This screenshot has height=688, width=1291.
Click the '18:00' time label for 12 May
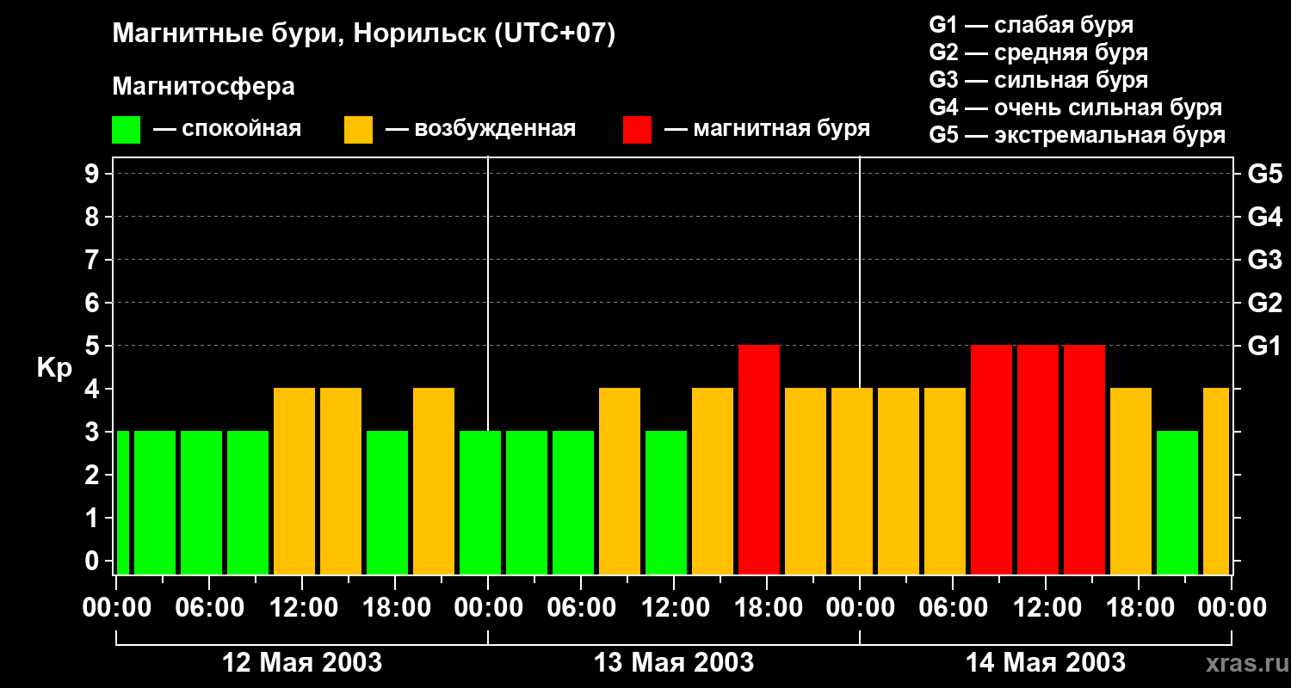click(x=395, y=608)
